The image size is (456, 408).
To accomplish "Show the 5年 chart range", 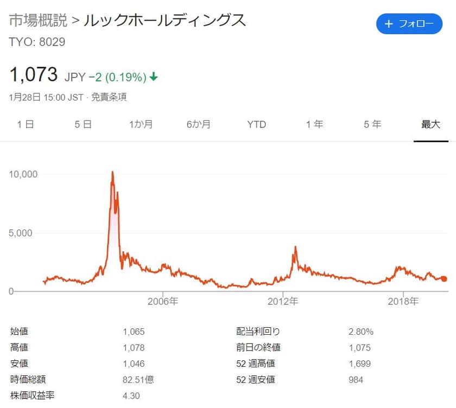I will pyautogui.click(x=372, y=124).
